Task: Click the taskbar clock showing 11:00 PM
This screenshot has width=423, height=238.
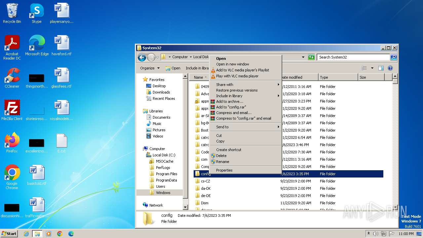Action: (406, 234)
